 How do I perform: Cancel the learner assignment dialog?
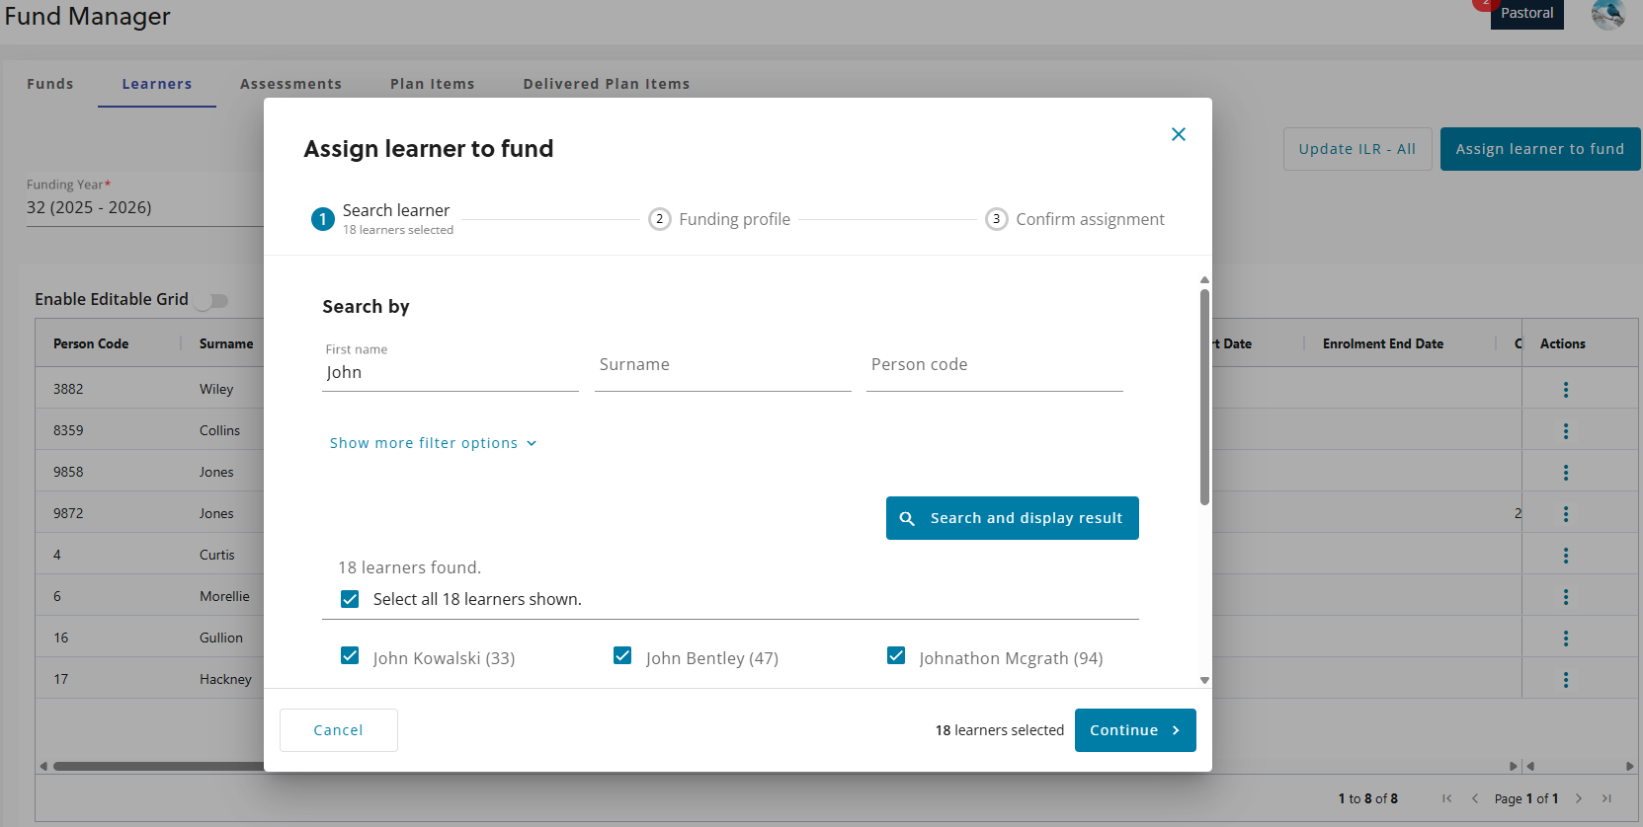pyautogui.click(x=338, y=730)
